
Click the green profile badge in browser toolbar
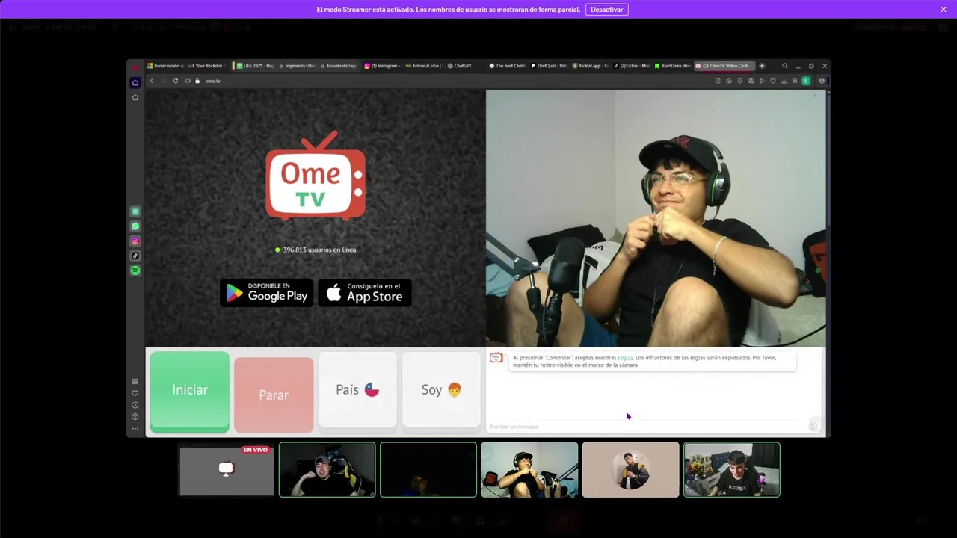(x=806, y=81)
